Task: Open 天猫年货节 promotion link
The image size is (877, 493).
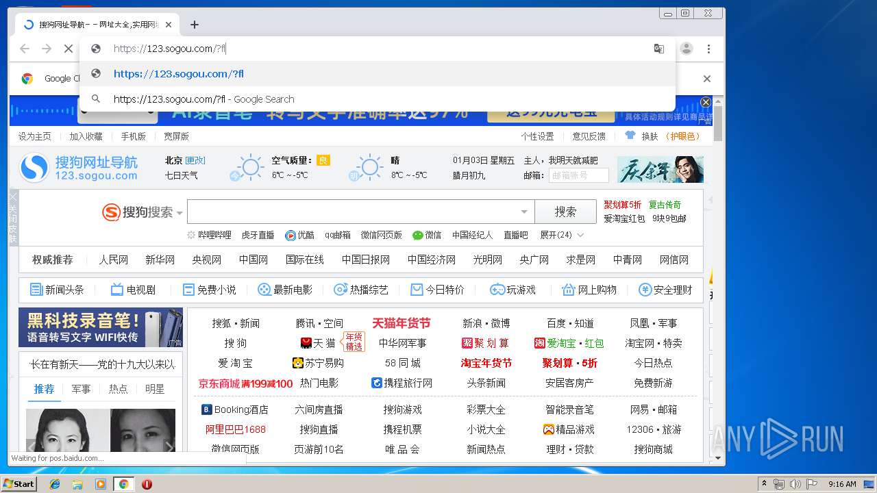Action: (402, 323)
